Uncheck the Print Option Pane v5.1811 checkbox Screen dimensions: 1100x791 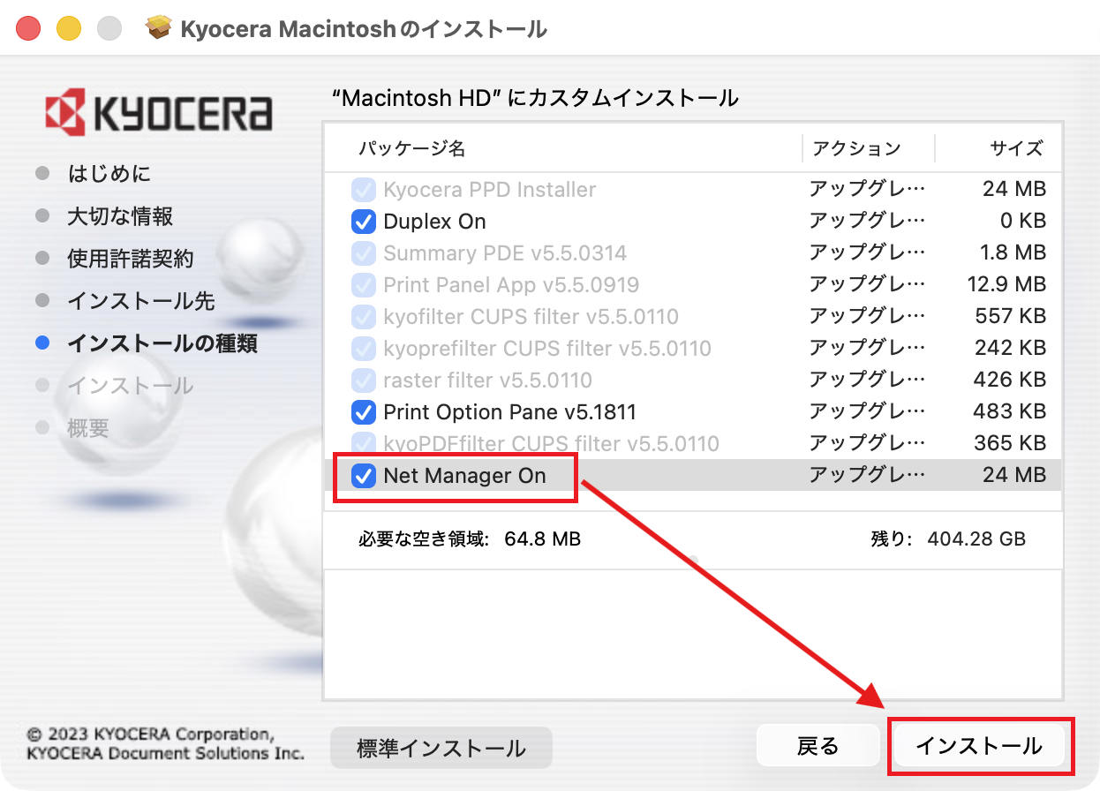[x=363, y=412]
